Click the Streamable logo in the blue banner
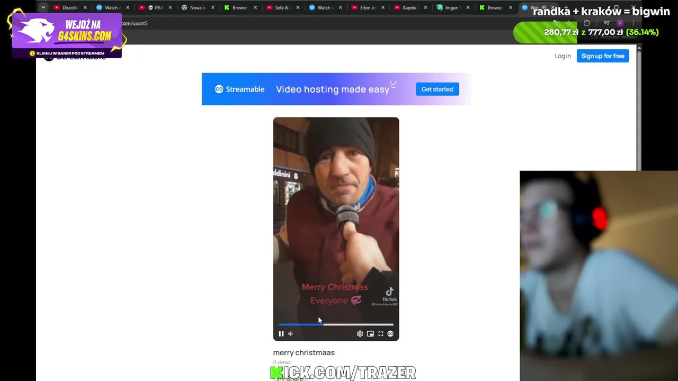Viewport: 678px width, 381px height. pos(239,89)
